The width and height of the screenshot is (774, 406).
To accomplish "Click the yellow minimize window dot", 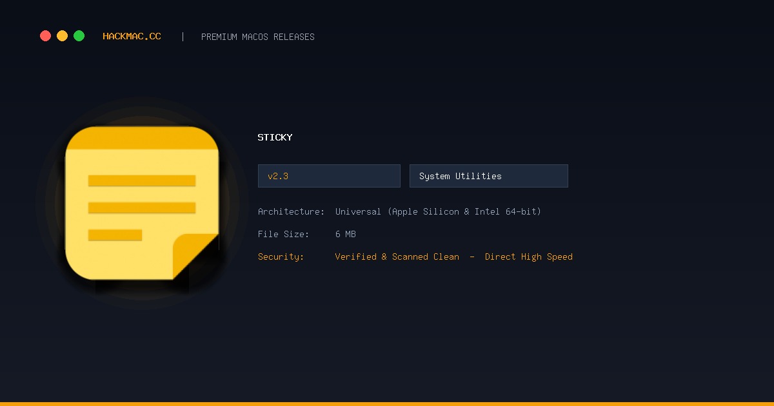I will pyautogui.click(x=62, y=36).
